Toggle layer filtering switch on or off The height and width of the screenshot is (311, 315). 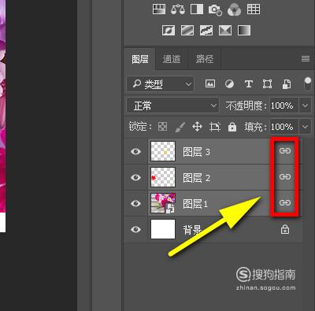(x=307, y=83)
